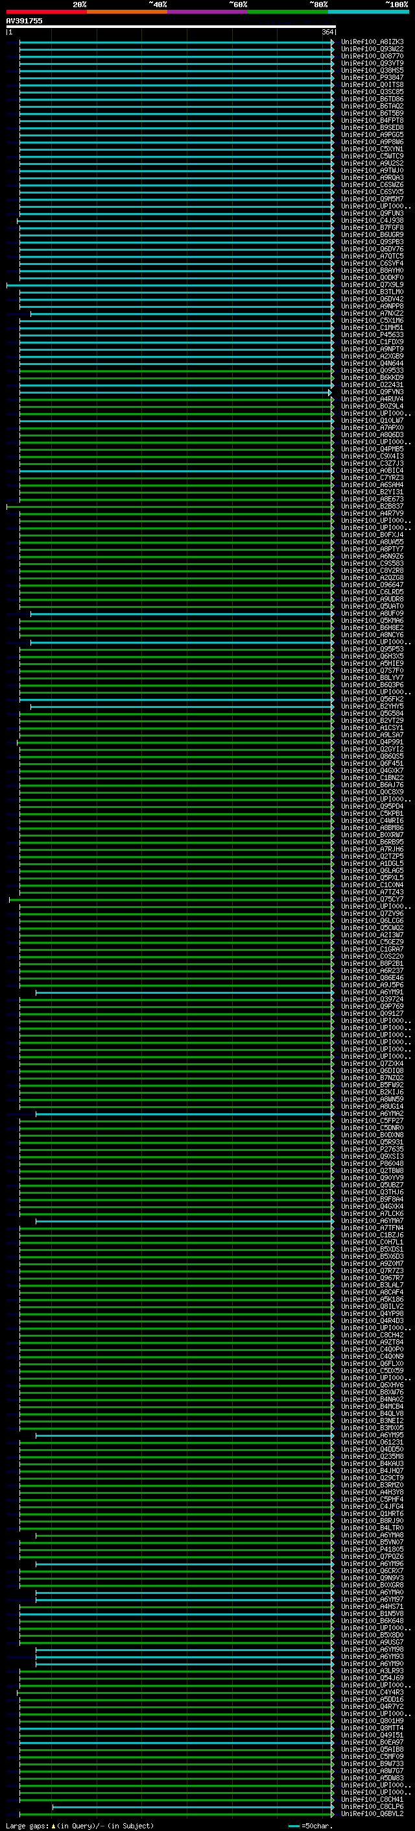Select hit UniRef100_Q7X9L9
415x1831 pixels.
372,285
